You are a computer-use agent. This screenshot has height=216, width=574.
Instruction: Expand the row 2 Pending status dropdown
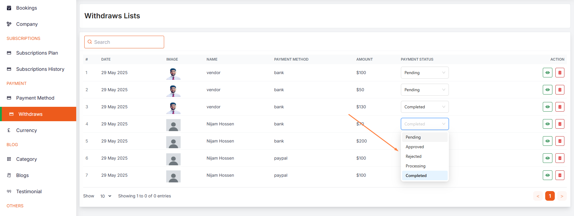click(424, 90)
